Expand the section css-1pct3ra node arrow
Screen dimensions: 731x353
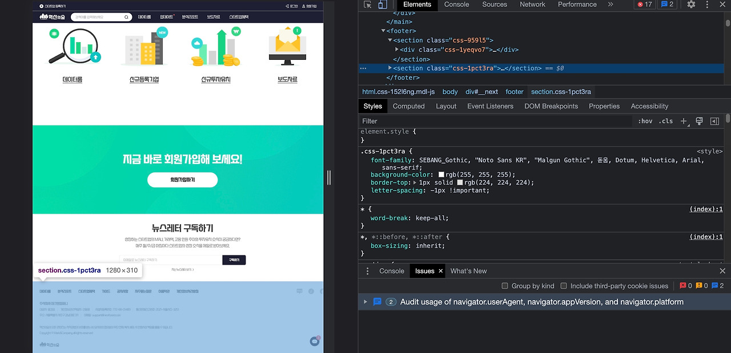pyautogui.click(x=390, y=68)
